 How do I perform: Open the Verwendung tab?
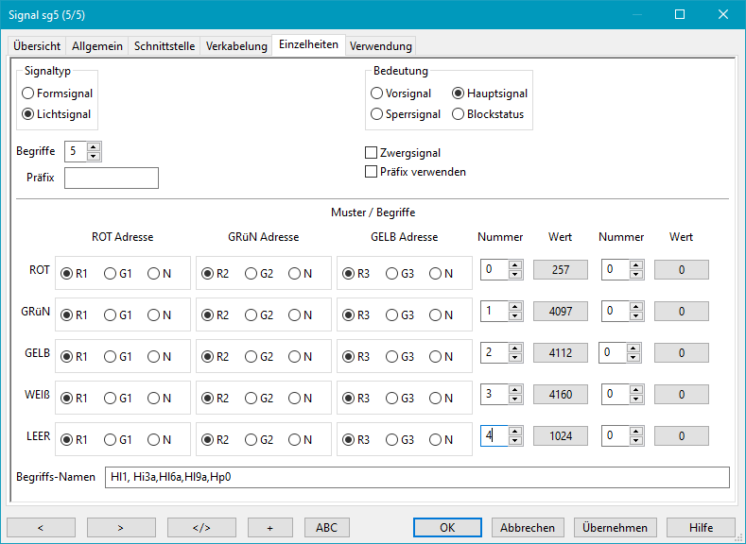tap(380, 46)
